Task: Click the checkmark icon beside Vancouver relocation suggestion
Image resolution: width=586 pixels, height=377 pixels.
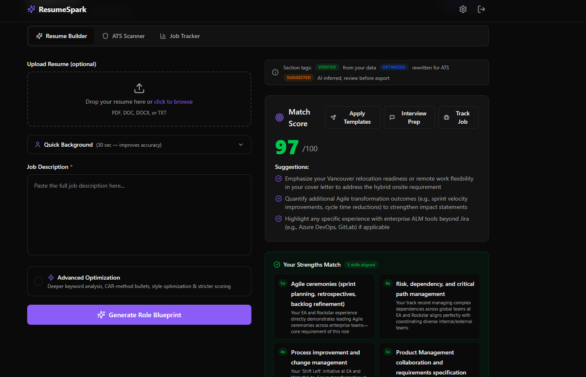Action: [x=279, y=178]
